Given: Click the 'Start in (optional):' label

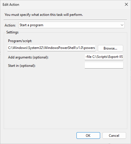Looking at the screenshot, I should [22, 66].
